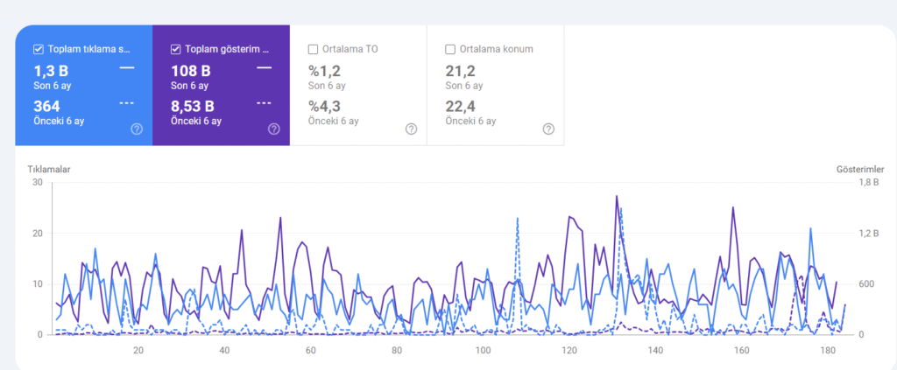Click the 1,3 B clicks value
This screenshot has width=897, height=370.
tap(53, 71)
